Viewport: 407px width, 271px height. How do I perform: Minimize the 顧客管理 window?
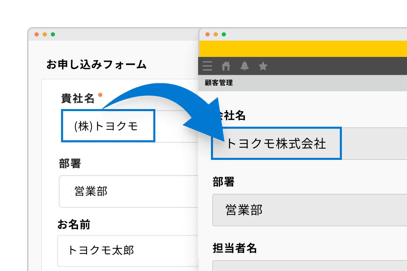pos(216,34)
